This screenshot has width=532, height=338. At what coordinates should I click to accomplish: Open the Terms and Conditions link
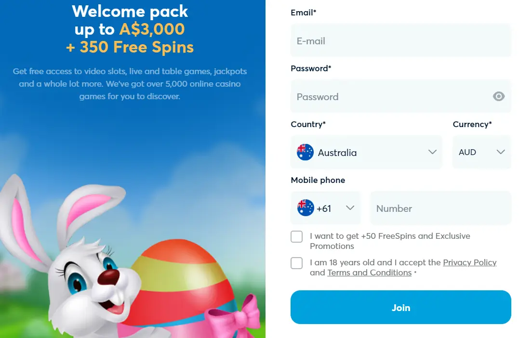[370, 273]
